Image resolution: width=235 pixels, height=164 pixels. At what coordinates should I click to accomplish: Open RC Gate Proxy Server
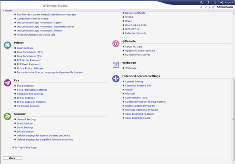(137, 55)
